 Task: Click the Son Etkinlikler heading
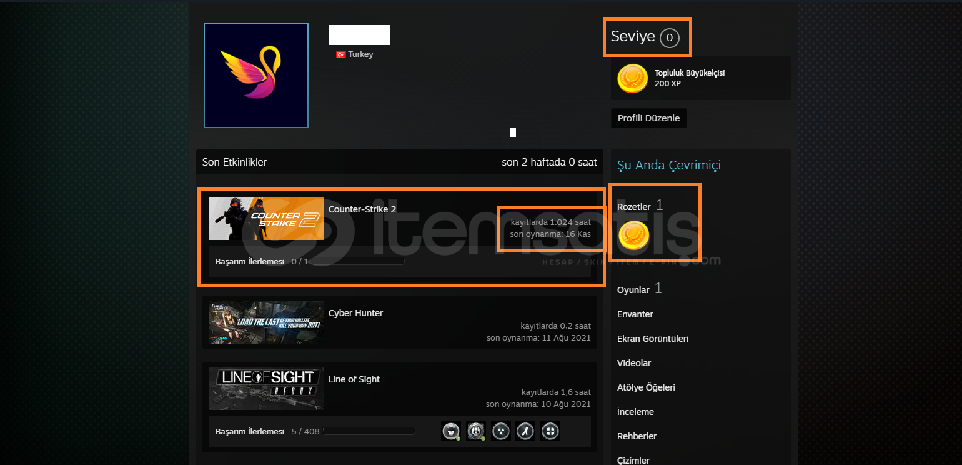point(234,162)
